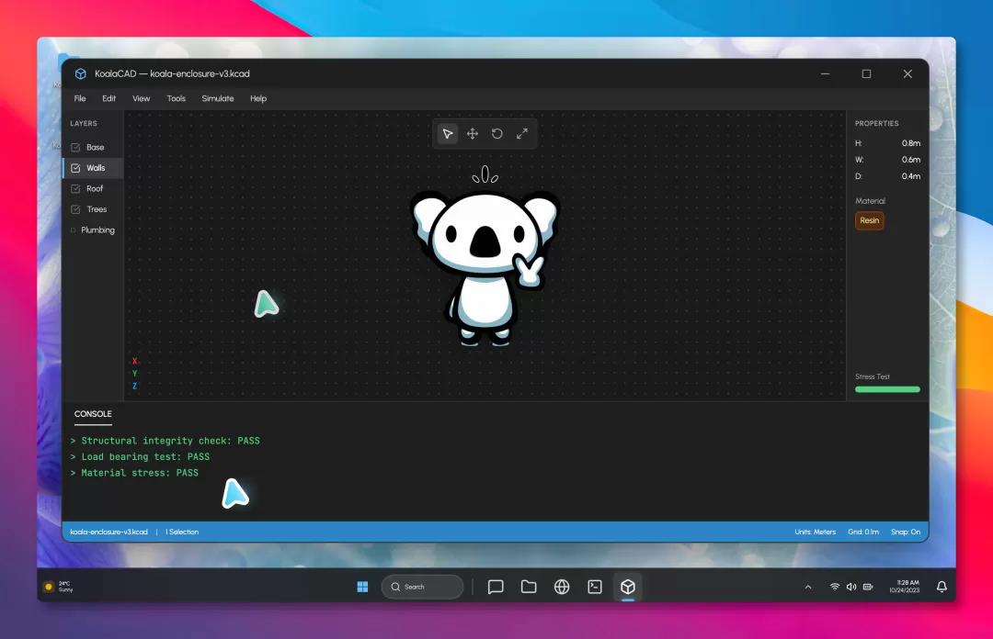This screenshot has width=993, height=639.
Task: Click the KoalaCAD taskbar icon
Action: (628, 587)
